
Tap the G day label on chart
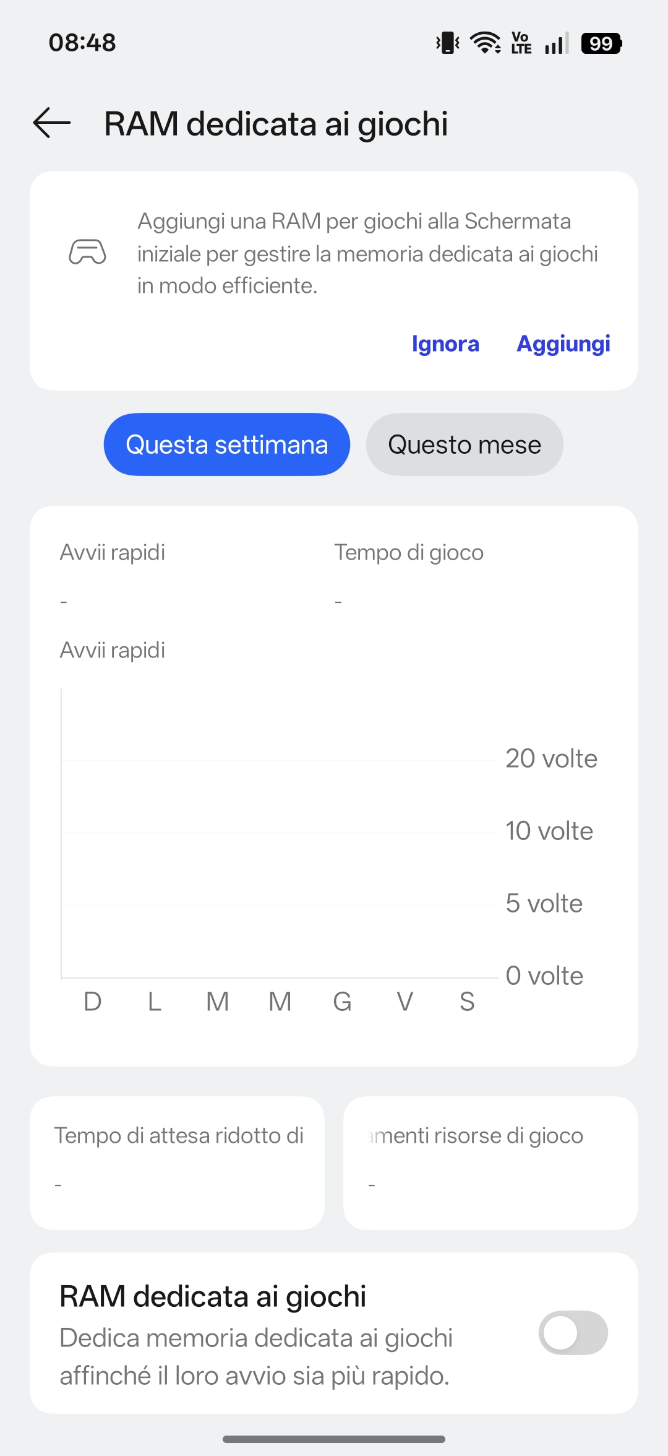pyautogui.click(x=342, y=1001)
